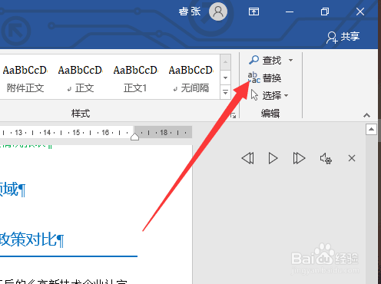Open read-aloud voice settings

326,158
